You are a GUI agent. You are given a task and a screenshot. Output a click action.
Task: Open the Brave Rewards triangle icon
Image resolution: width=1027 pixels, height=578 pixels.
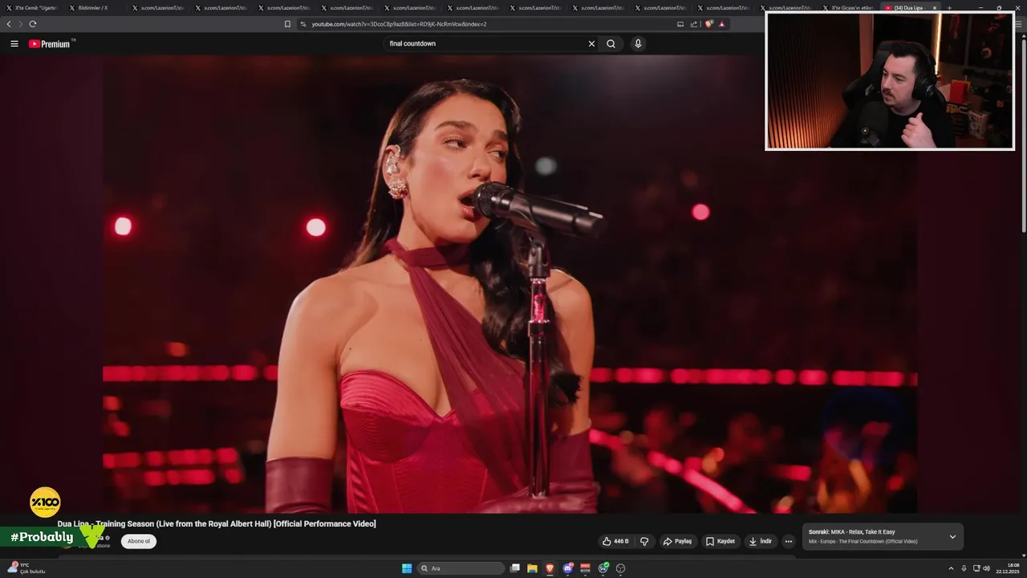point(721,24)
